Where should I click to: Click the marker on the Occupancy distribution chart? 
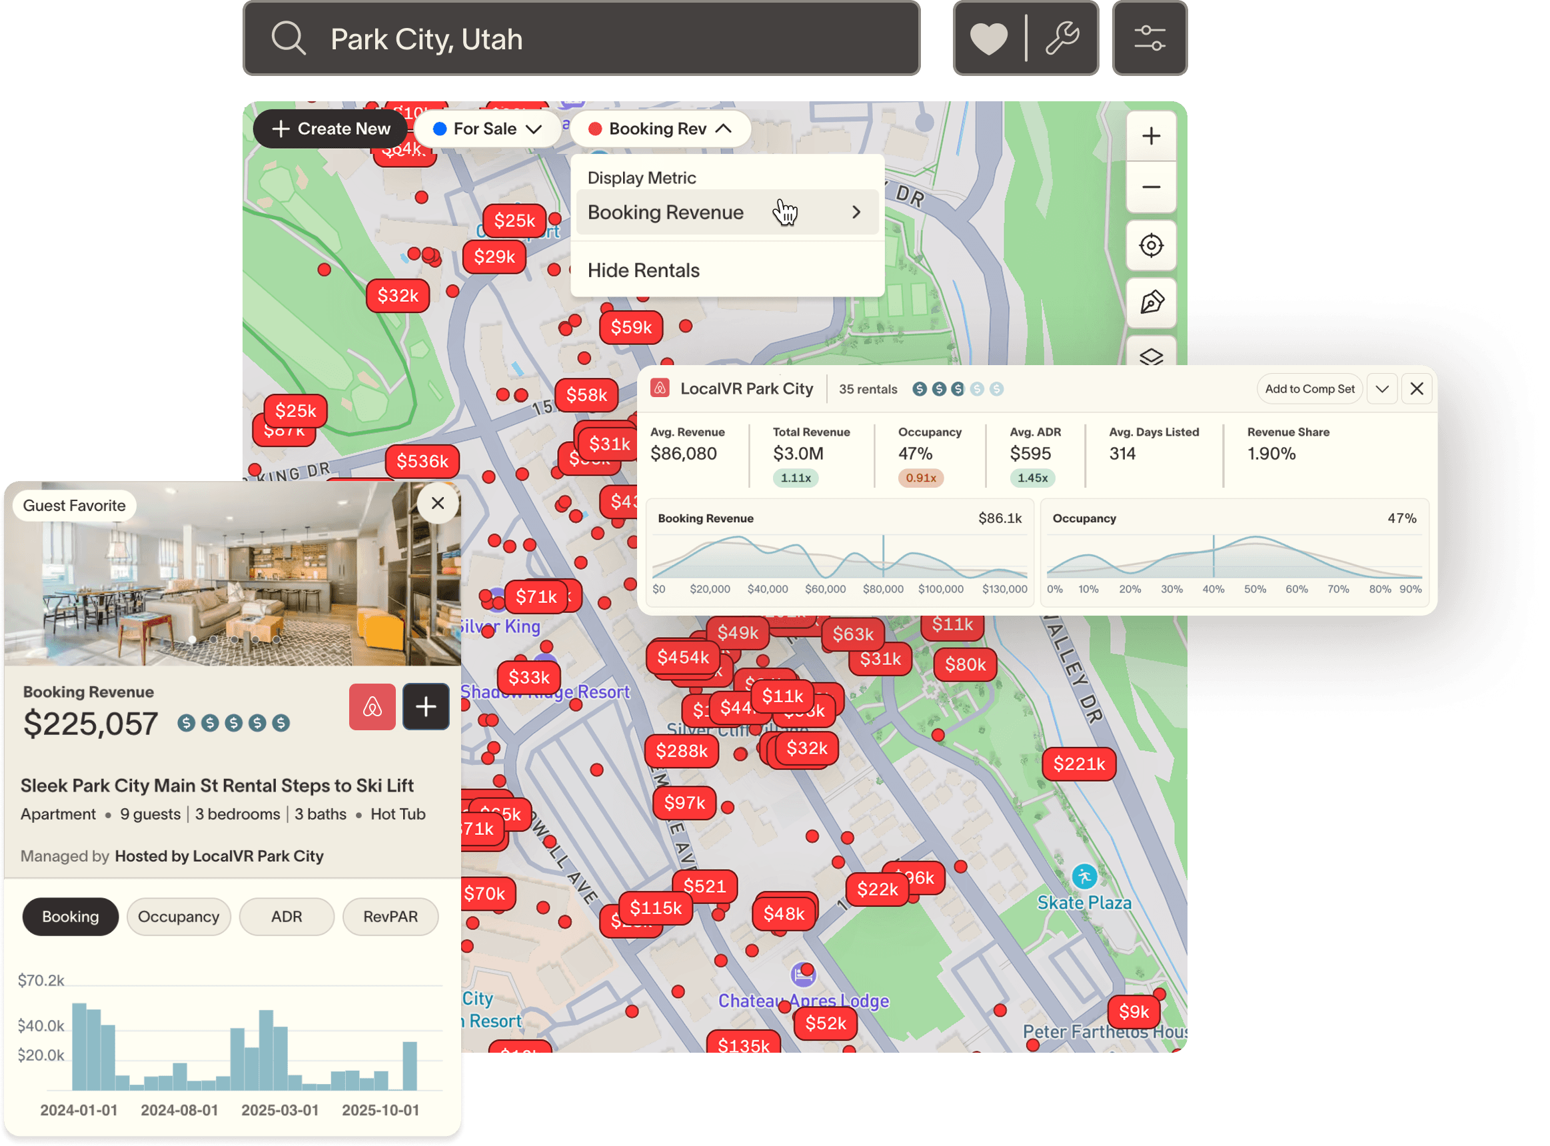[x=1213, y=558]
